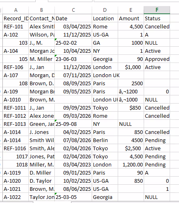
Task: Select cell containing REF-106
Action: click(x=16, y=67)
